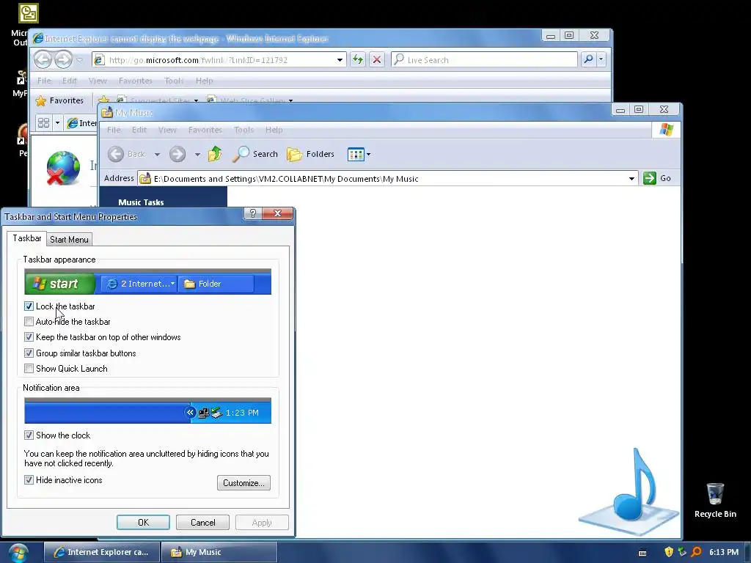The width and height of the screenshot is (751, 563).
Task: Switch to Internet Explorer taskbar button
Action: (101, 552)
